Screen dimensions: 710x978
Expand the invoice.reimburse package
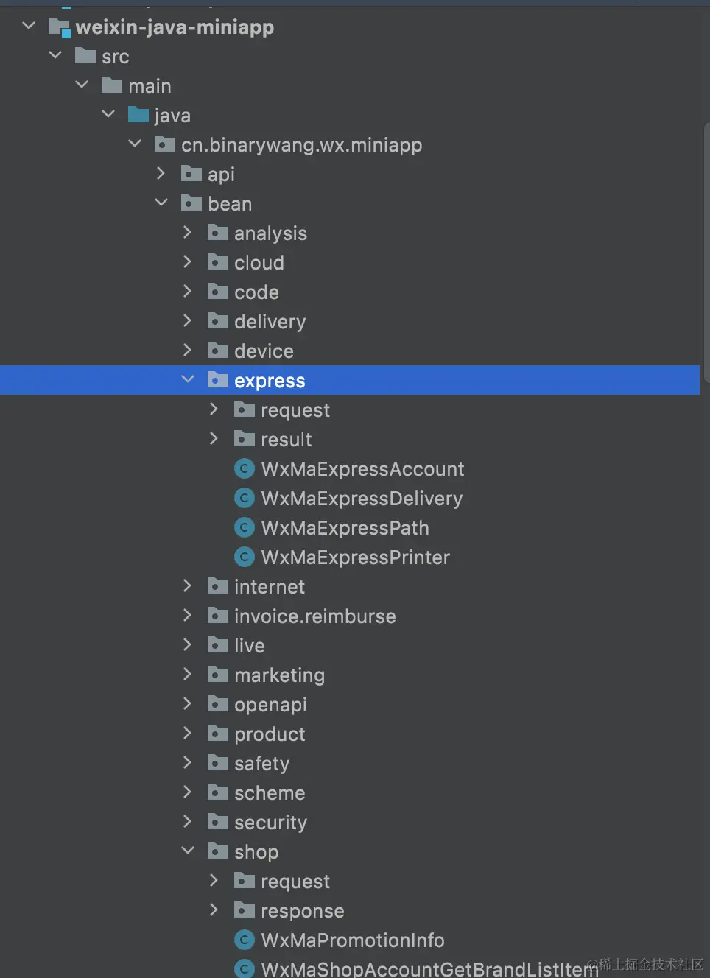coord(188,615)
